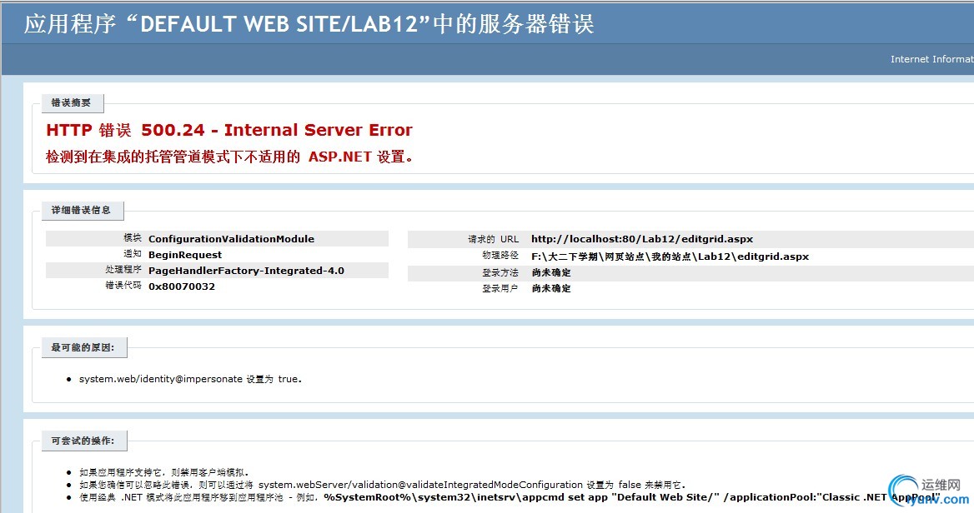Click the page title 应用程序 DEFAULT WEB SITE/LAB12 中的服务器错误
This screenshot has height=513, width=974.
(x=309, y=24)
